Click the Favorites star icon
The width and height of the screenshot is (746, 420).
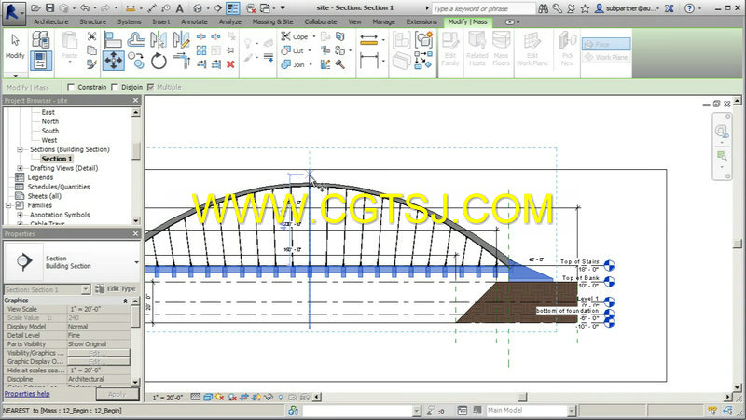coord(585,8)
